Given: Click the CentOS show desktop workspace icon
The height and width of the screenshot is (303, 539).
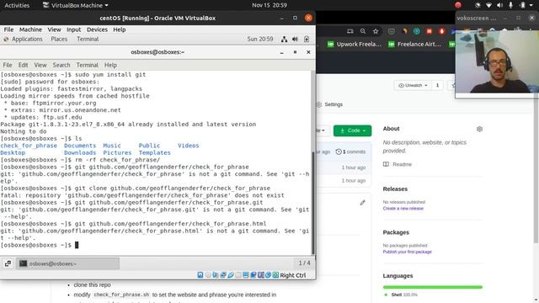Looking at the screenshot, I should 8,263.
